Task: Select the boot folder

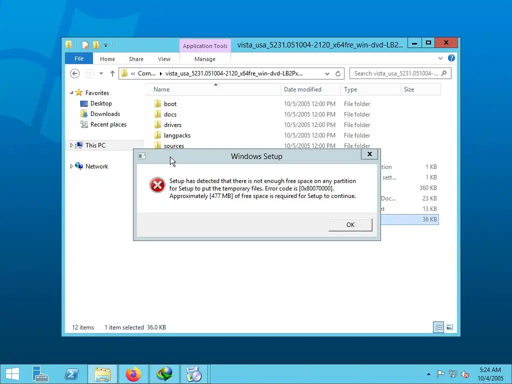Action: coord(170,104)
